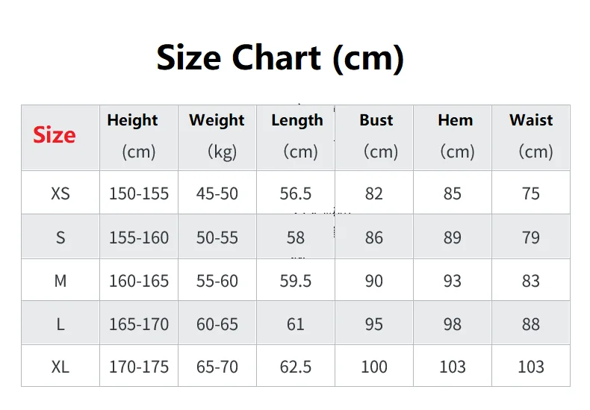590x410 pixels.
Task: Click the 150-155 height cell
Action: tap(138, 193)
